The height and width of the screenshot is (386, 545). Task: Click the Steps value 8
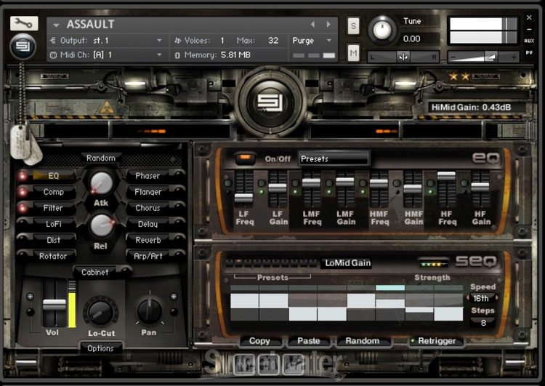pyautogui.click(x=483, y=323)
